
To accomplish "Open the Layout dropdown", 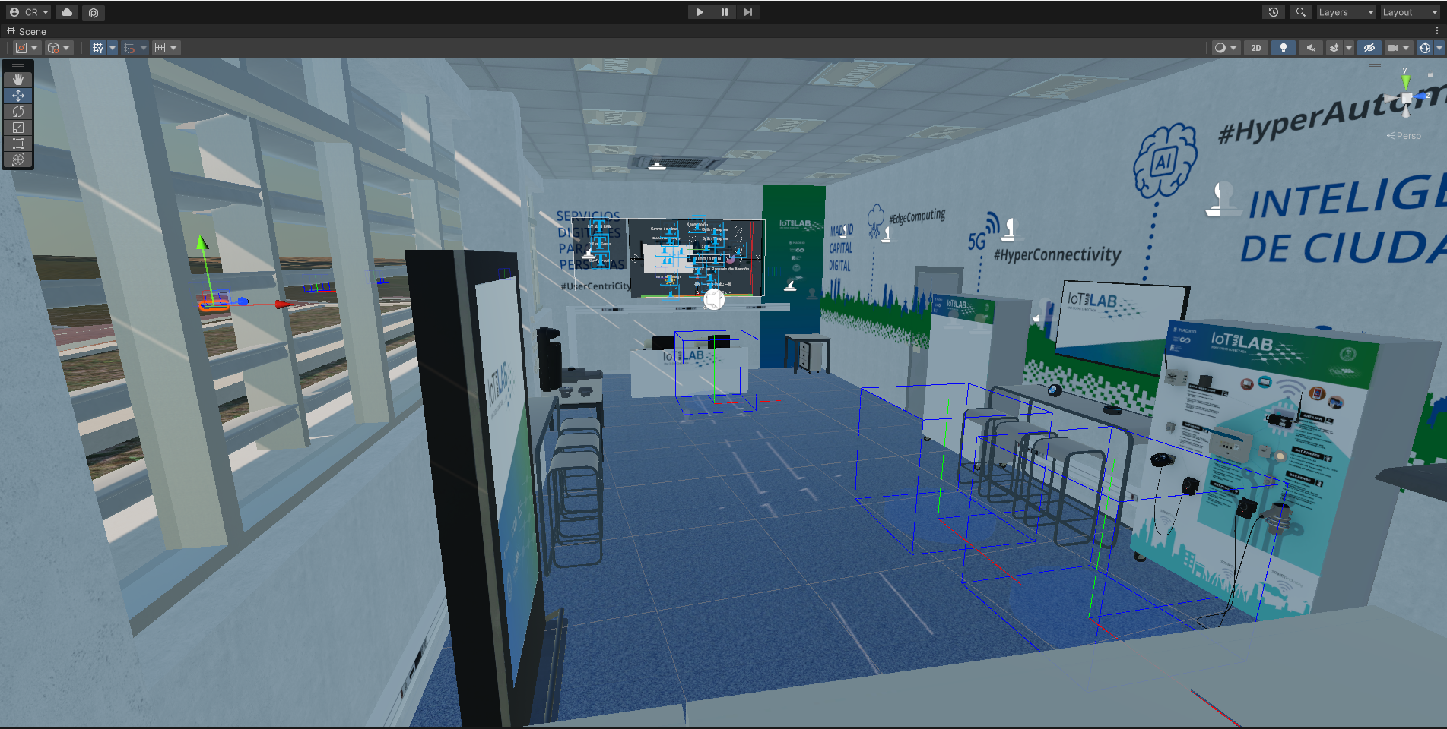I will (1411, 12).
